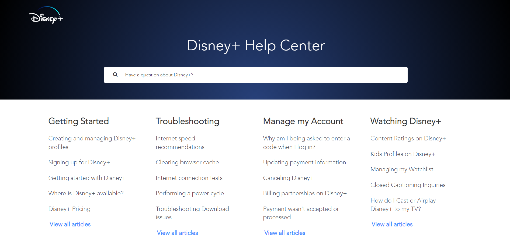Image resolution: width=510 pixels, height=248 pixels.
Task: Click inside the question search box
Action: click(216, 75)
